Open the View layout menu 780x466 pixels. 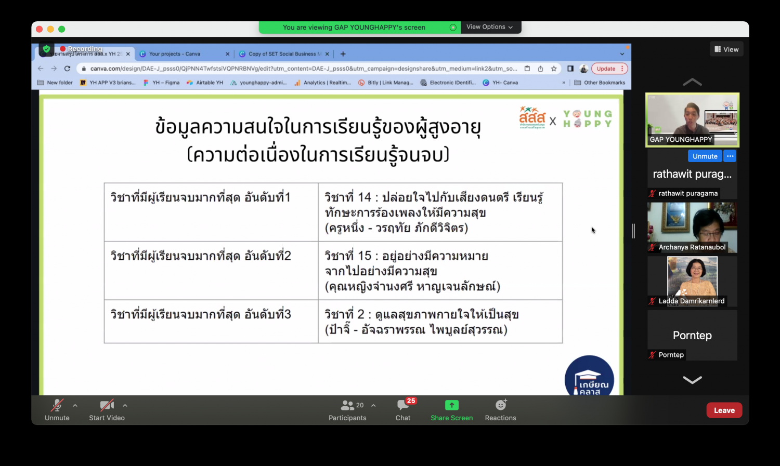(x=726, y=49)
